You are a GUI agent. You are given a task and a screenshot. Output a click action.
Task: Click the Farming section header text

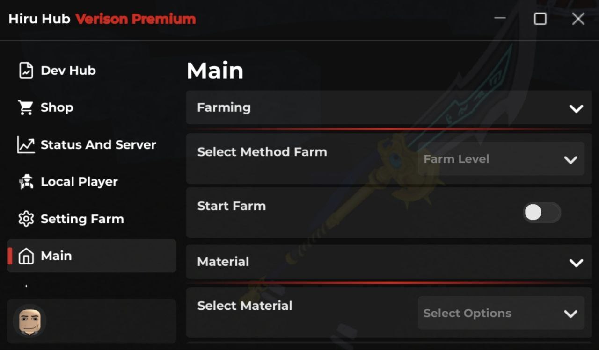(224, 107)
